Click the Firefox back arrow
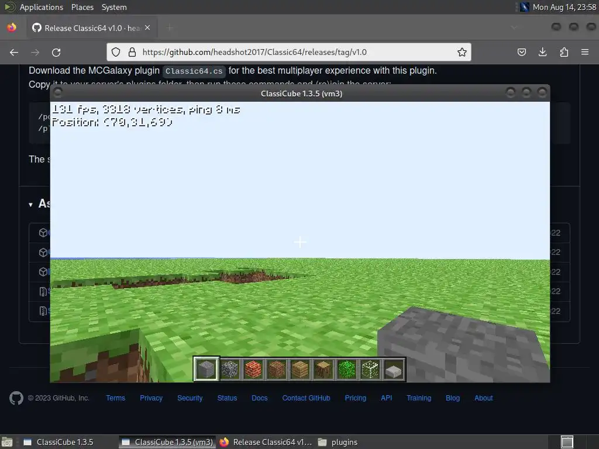Viewport: 599px width, 449px height. click(14, 52)
